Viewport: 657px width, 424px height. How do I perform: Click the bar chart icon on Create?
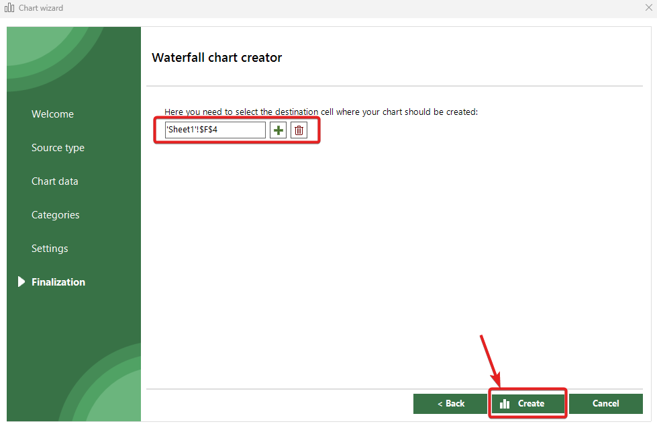click(505, 404)
